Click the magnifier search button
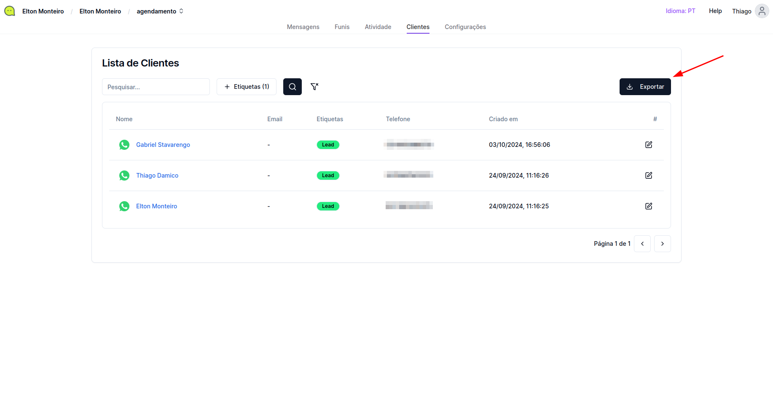Screen dimensions: 773x415 point(292,87)
